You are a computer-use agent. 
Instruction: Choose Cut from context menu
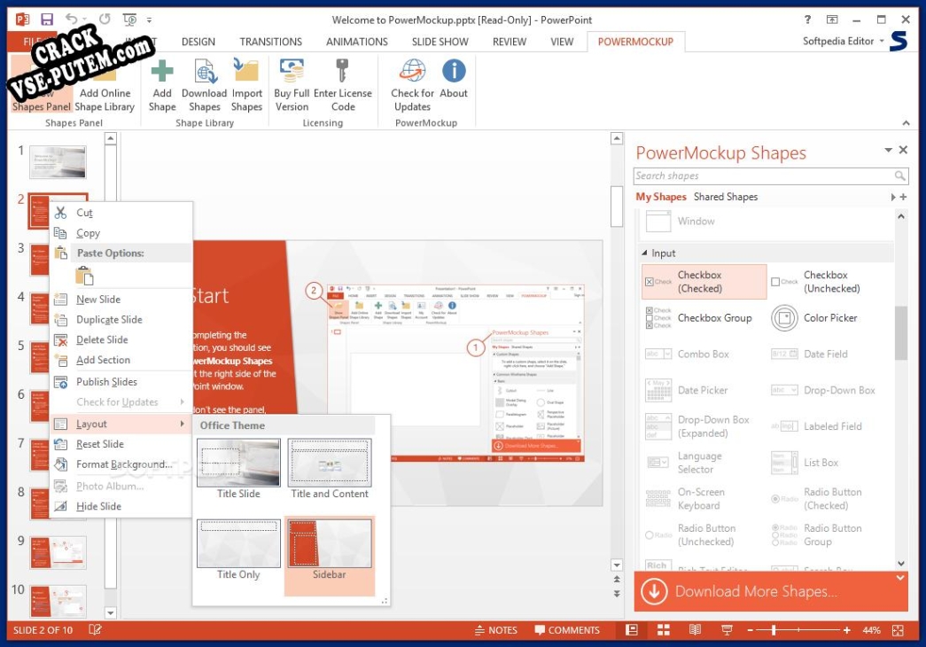[x=121, y=213]
